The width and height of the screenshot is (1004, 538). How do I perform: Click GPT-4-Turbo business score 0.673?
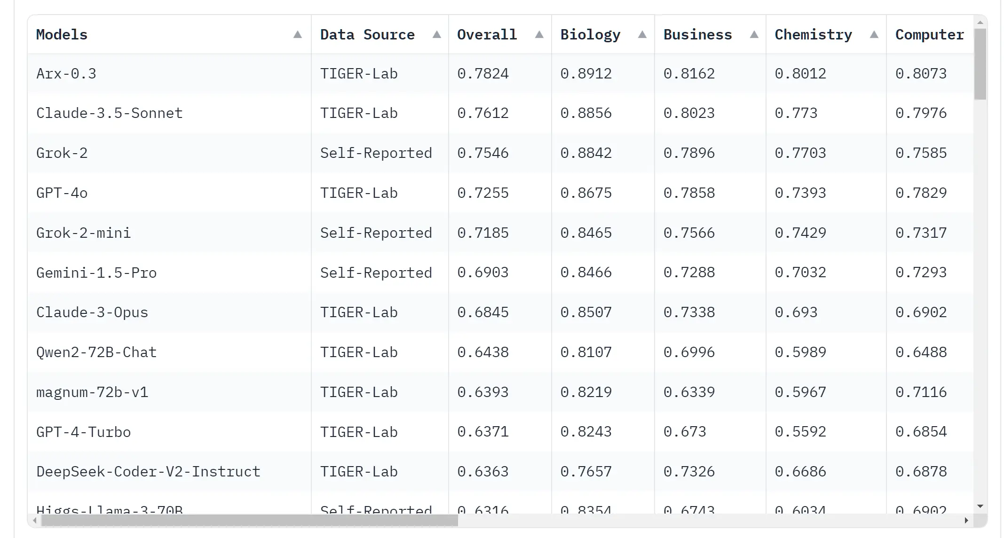point(685,432)
